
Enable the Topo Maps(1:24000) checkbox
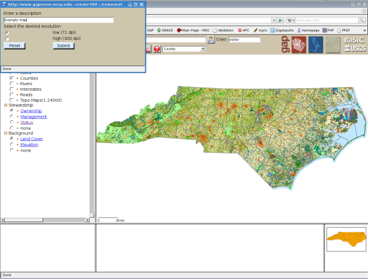(x=12, y=100)
